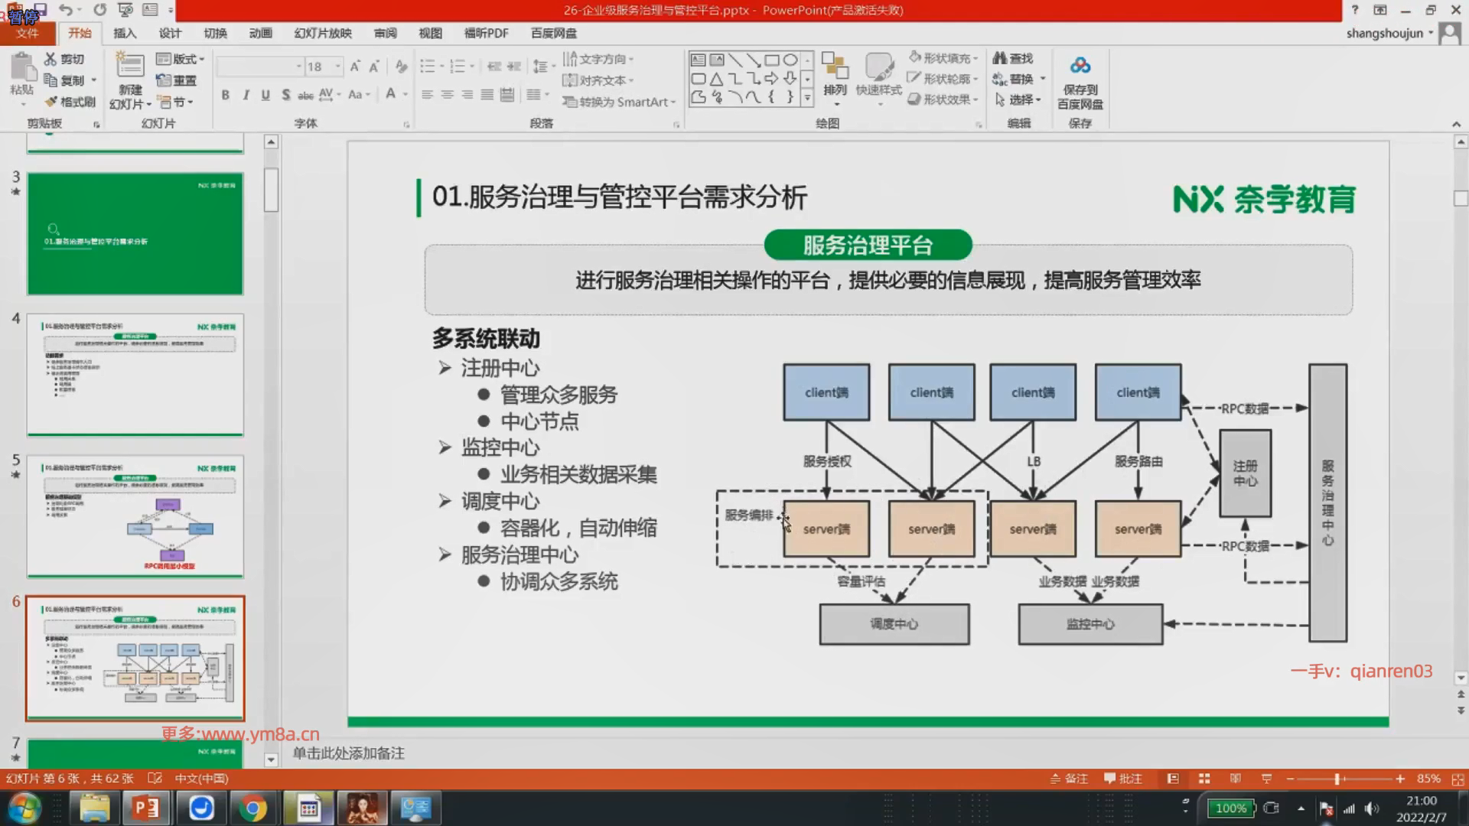This screenshot has width=1469, height=826.
Task: Click the Save to Baidu Netdisk (保存到百度网盘) icon
Action: (x=1080, y=67)
